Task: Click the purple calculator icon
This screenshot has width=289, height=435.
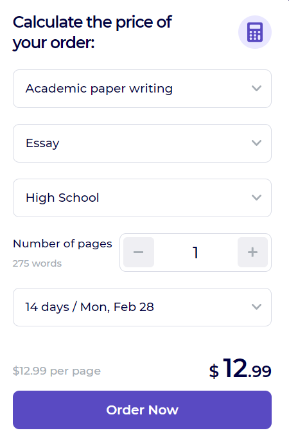Action: pos(255,32)
